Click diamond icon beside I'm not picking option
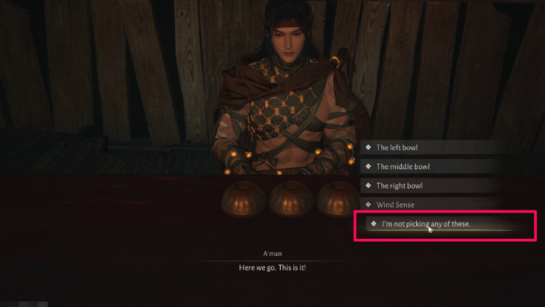Screen dimensions: 545x307 tap(374, 224)
